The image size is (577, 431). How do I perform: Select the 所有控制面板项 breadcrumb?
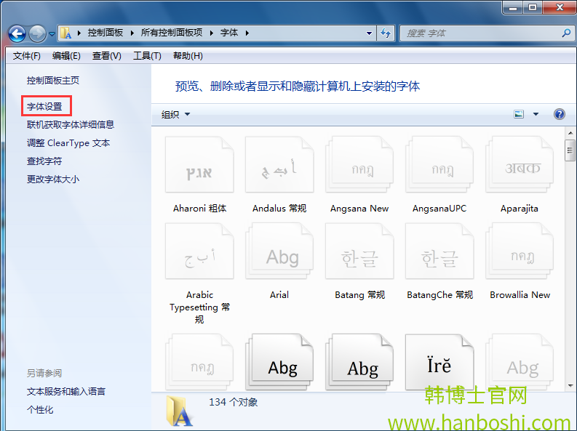point(172,33)
